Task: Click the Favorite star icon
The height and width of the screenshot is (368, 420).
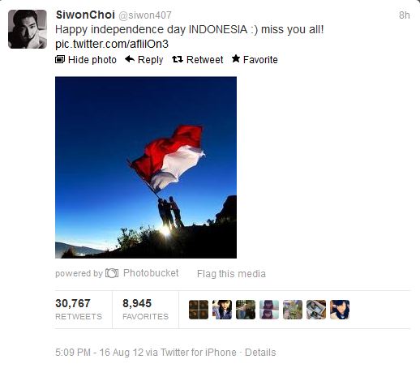Action: pos(236,58)
